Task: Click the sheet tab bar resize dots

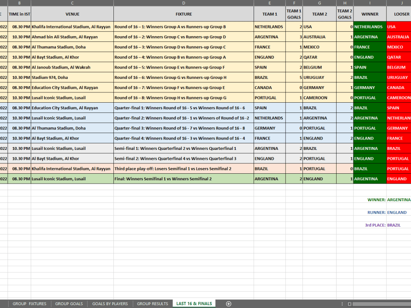Action: pyautogui.click(x=342, y=304)
